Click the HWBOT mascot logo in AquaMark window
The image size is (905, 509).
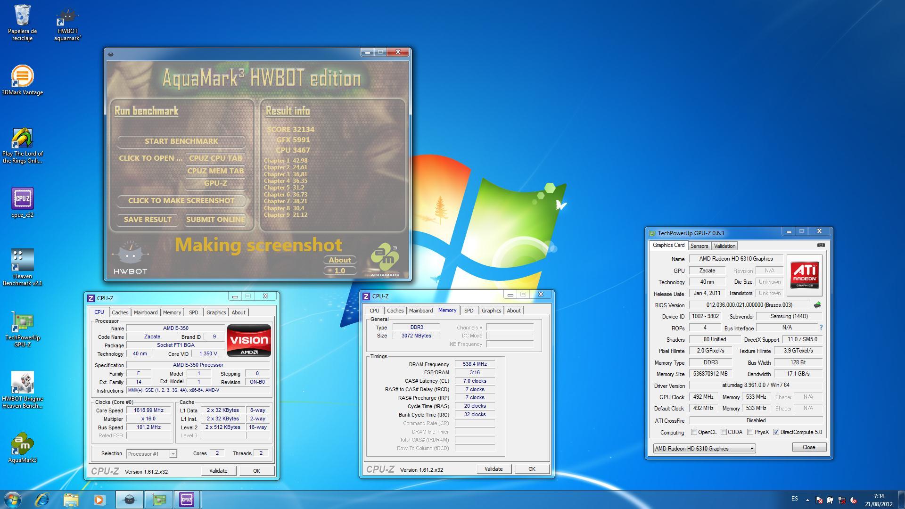pyautogui.click(x=131, y=258)
